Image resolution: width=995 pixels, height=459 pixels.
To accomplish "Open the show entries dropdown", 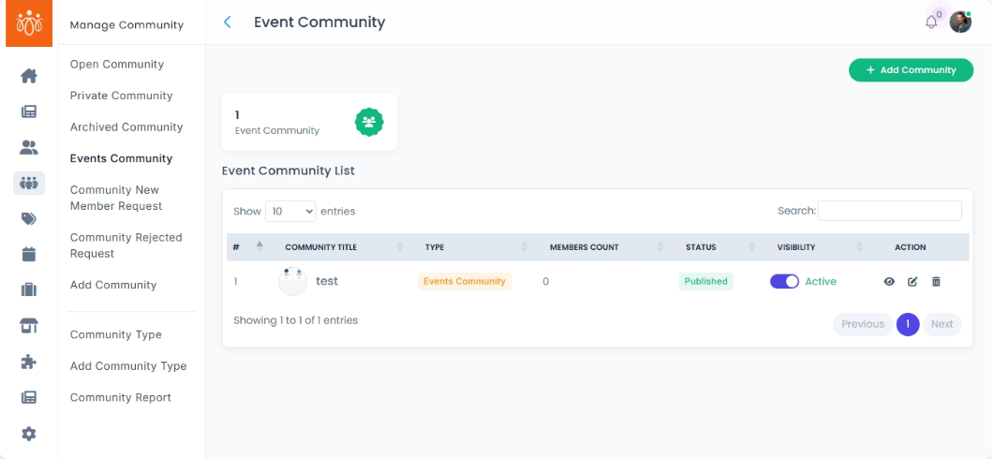I will (x=290, y=211).
